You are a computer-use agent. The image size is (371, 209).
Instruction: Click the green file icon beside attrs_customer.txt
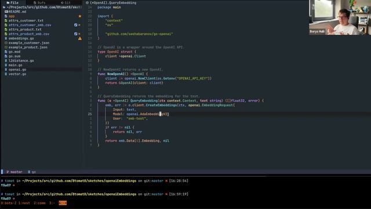click(6, 21)
